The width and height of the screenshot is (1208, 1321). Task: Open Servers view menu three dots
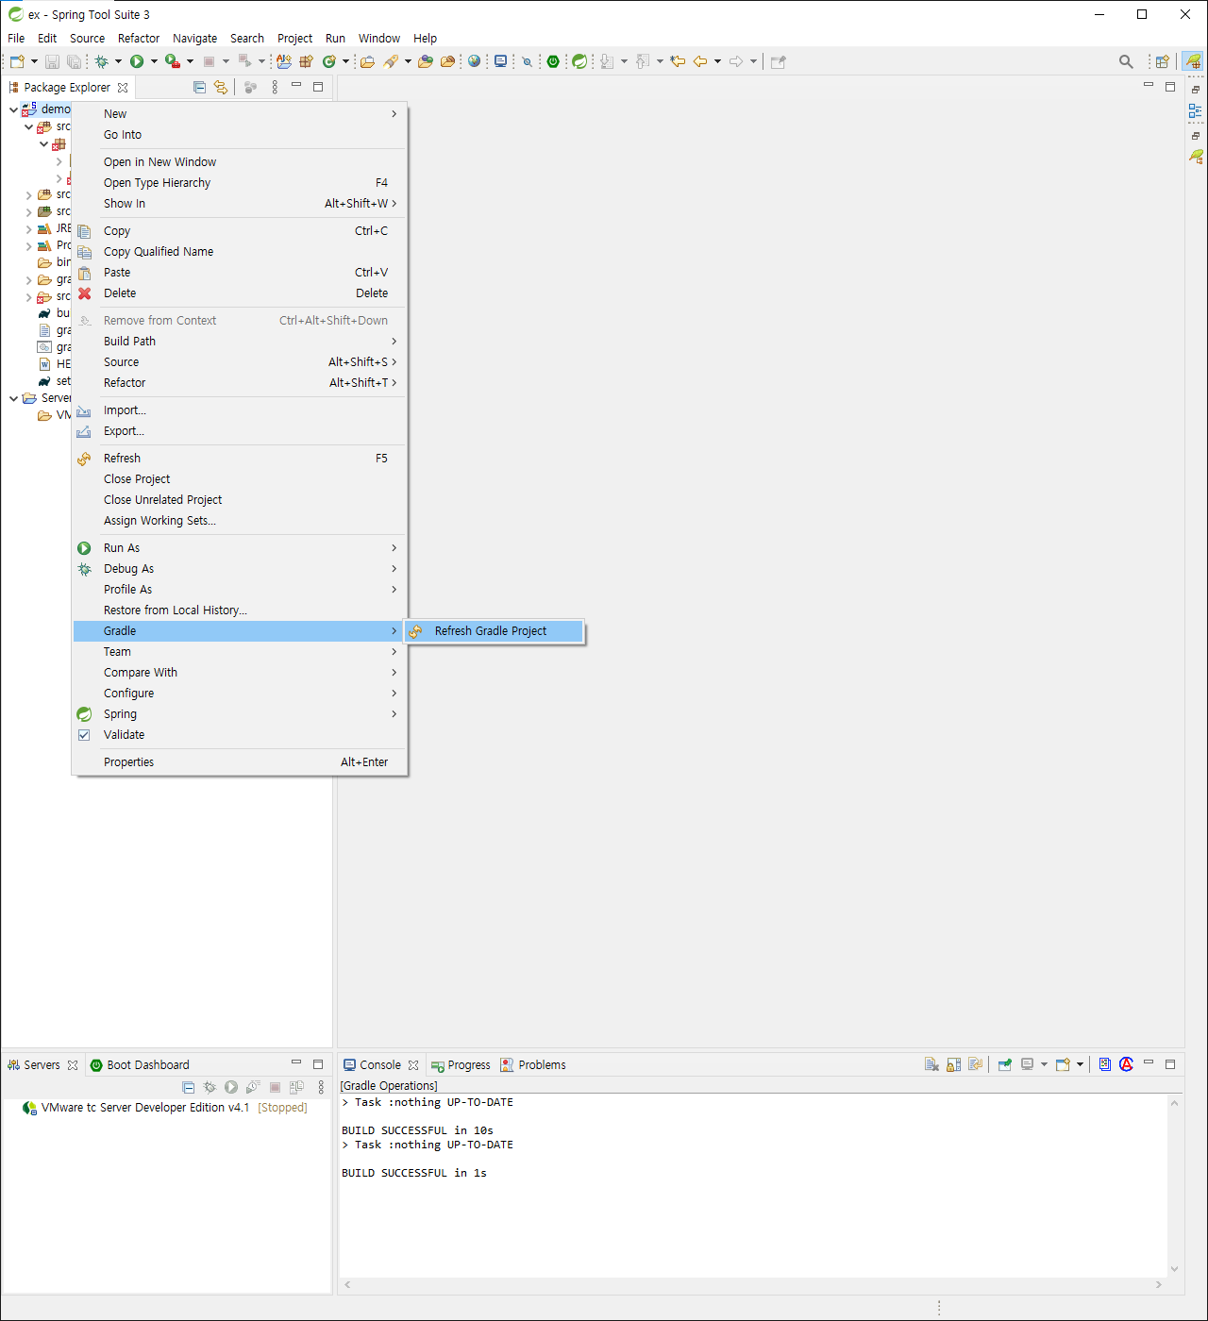pyautogui.click(x=321, y=1087)
